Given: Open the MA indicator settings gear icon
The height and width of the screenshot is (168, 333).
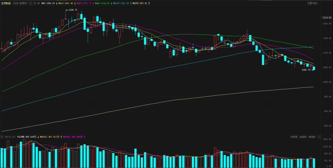Looking at the screenshot, I should click(35, 3).
